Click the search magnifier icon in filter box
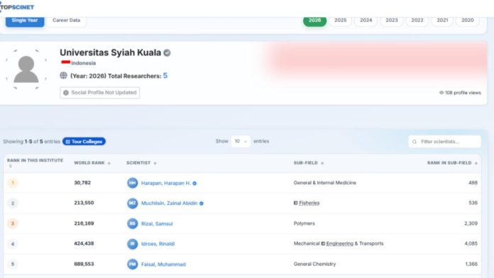This screenshot has height=278, width=494. coord(415,142)
